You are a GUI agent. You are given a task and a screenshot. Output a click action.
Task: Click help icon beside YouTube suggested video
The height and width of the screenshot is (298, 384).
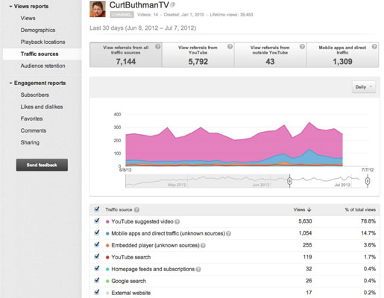coord(177,221)
